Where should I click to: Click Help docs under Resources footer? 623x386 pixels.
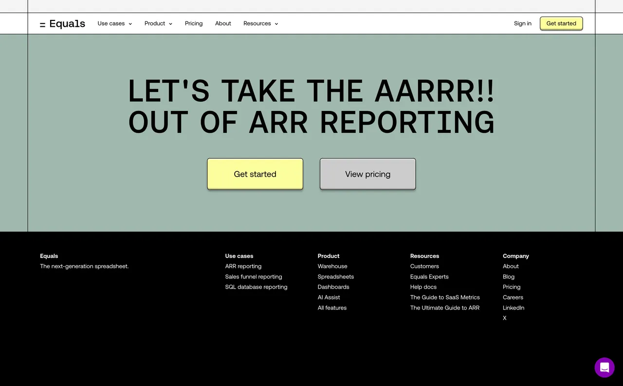point(423,287)
